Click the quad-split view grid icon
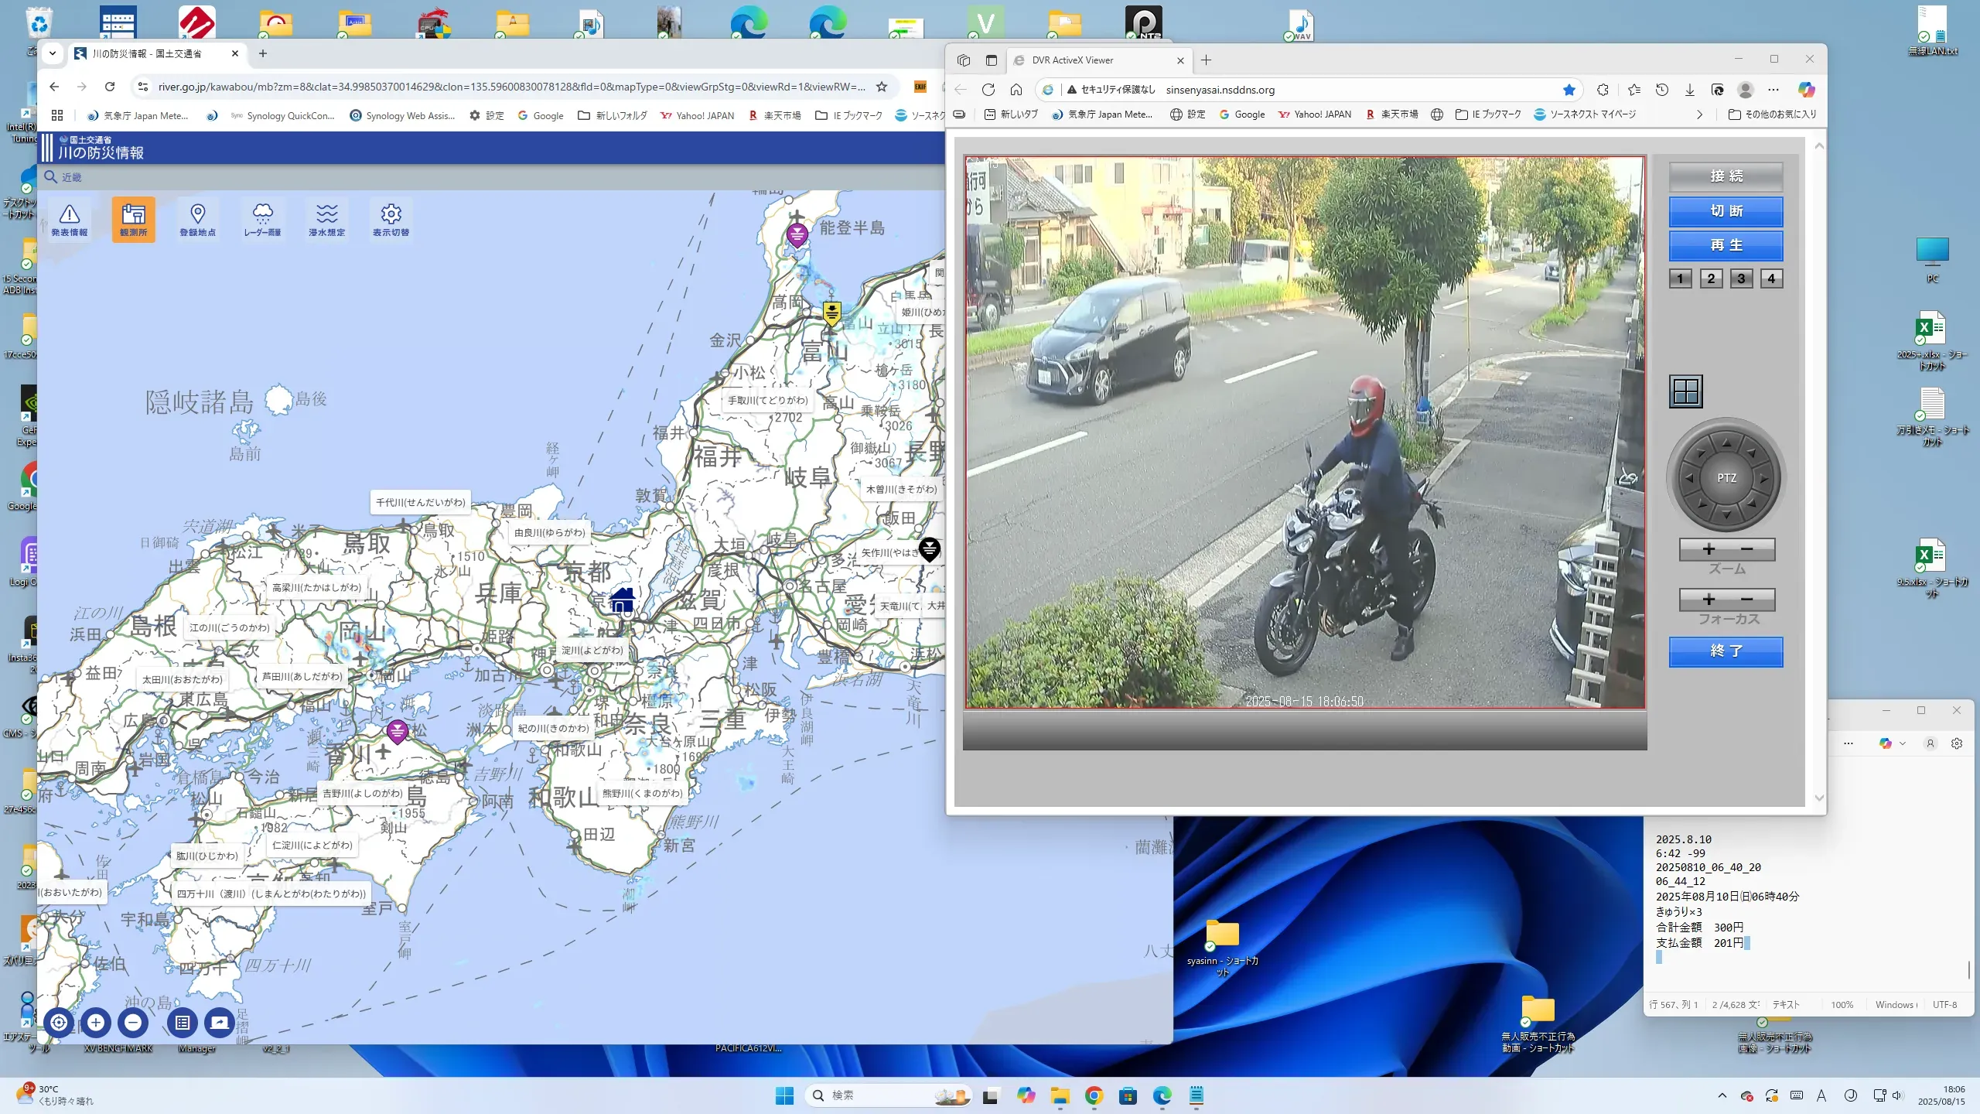The height and width of the screenshot is (1114, 1980). [1685, 391]
